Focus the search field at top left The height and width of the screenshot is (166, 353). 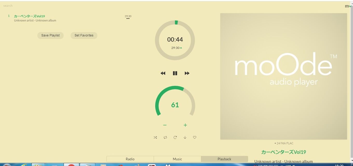pyautogui.click(x=8, y=6)
